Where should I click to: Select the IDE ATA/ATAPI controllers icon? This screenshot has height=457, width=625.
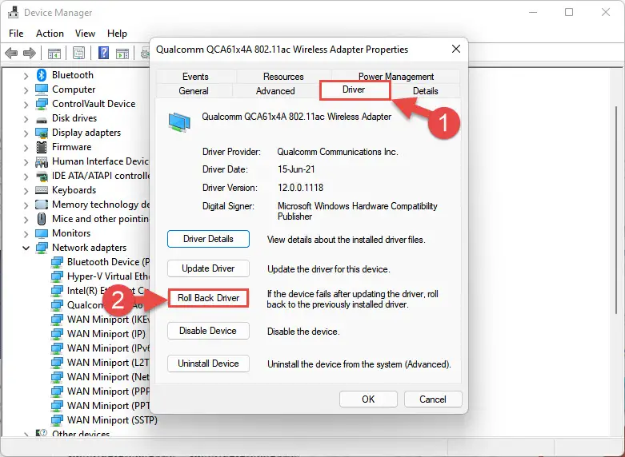tap(42, 176)
